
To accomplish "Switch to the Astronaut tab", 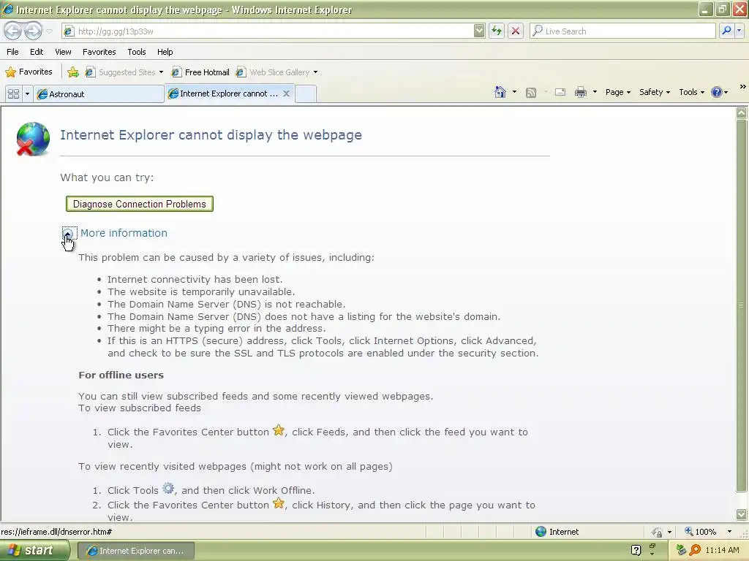I will [x=99, y=94].
